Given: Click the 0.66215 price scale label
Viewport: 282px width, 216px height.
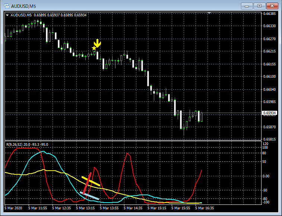Looking at the screenshot, I should click(x=269, y=51).
